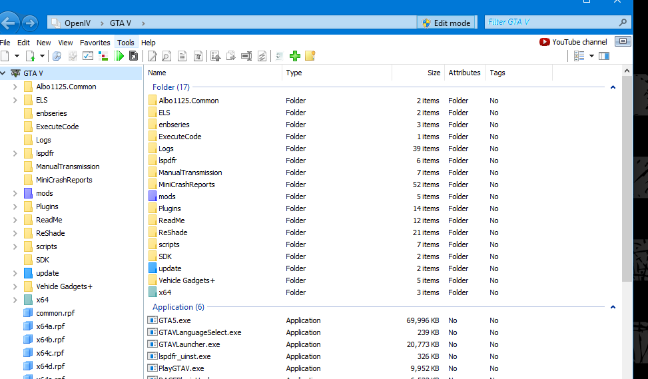Screen dimensions: 648x379
Task: Click the green plus add icon
Action: point(294,56)
